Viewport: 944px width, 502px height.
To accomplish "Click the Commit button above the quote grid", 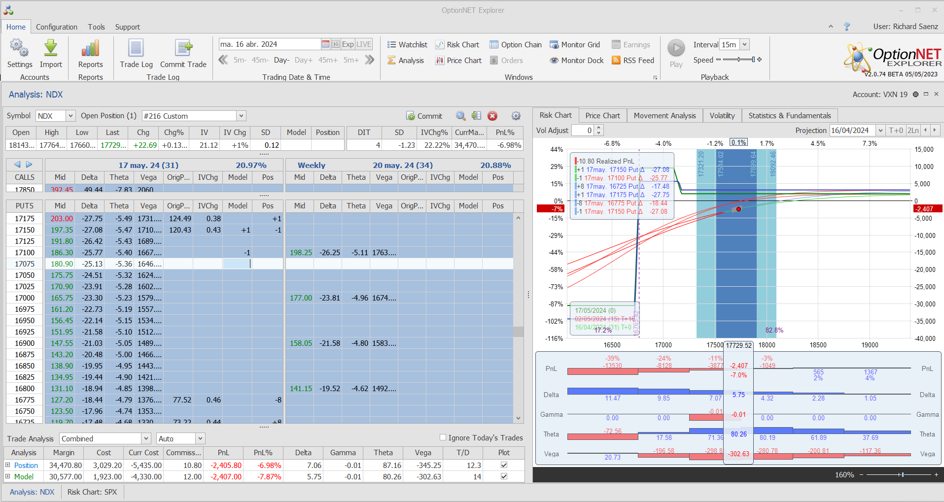I will [x=424, y=116].
